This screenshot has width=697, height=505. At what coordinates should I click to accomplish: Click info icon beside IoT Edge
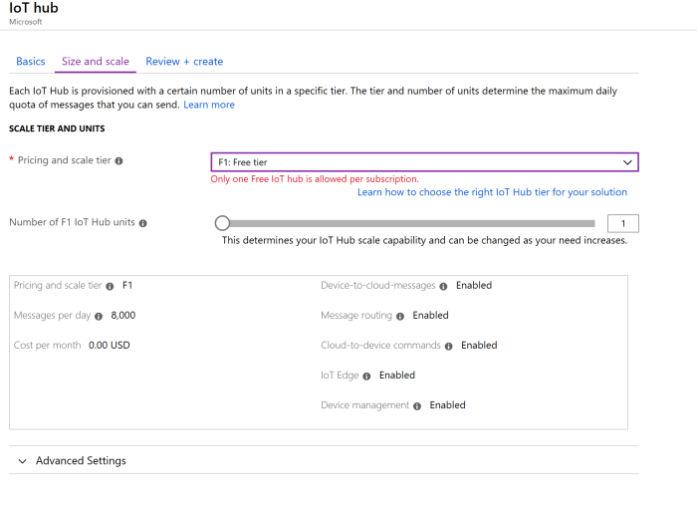coord(367,376)
